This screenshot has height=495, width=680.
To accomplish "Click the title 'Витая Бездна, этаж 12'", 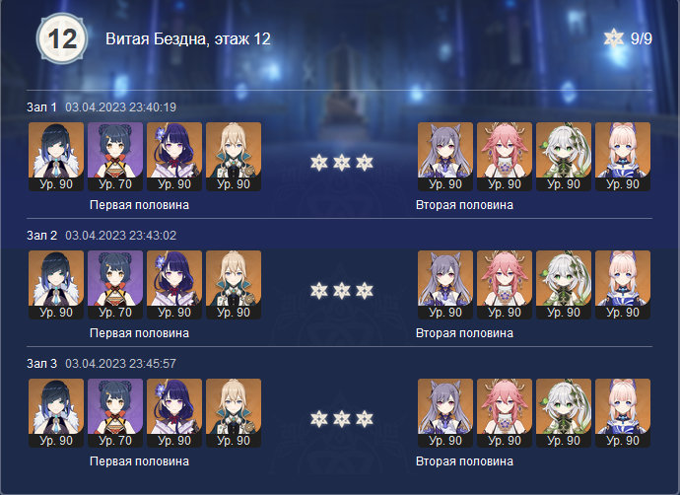I will (x=188, y=39).
